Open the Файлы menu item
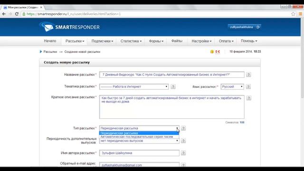The width and height of the screenshot is (304, 171). click(177, 41)
